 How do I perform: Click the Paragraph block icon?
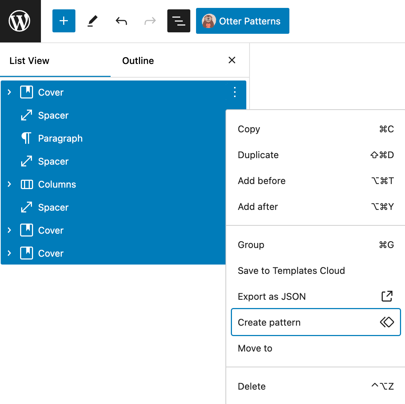(27, 138)
